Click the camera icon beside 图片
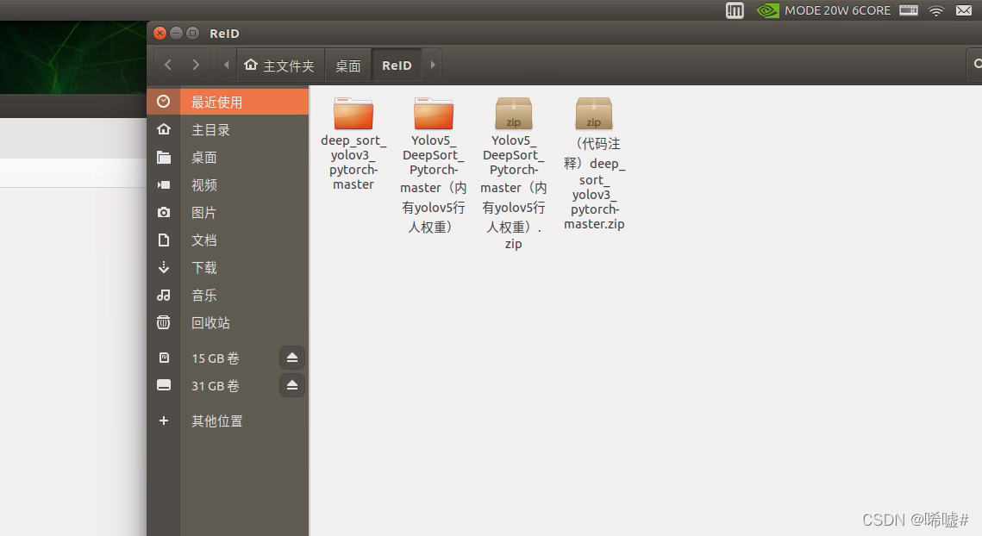The height and width of the screenshot is (536, 982). (164, 212)
